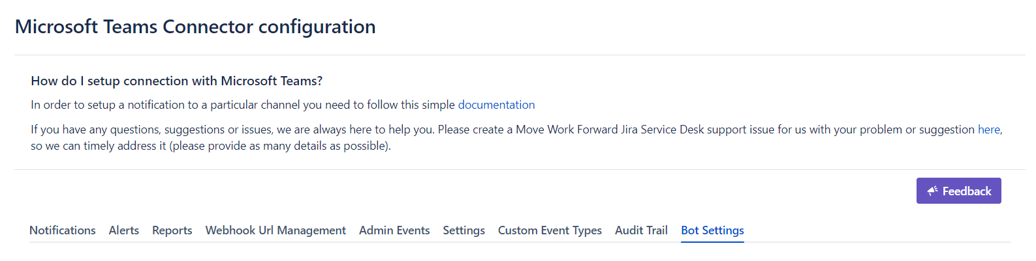Click the Microsoft Teams Connector configuration title
Viewport: 1036px width, 261px height.
pyautogui.click(x=195, y=27)
